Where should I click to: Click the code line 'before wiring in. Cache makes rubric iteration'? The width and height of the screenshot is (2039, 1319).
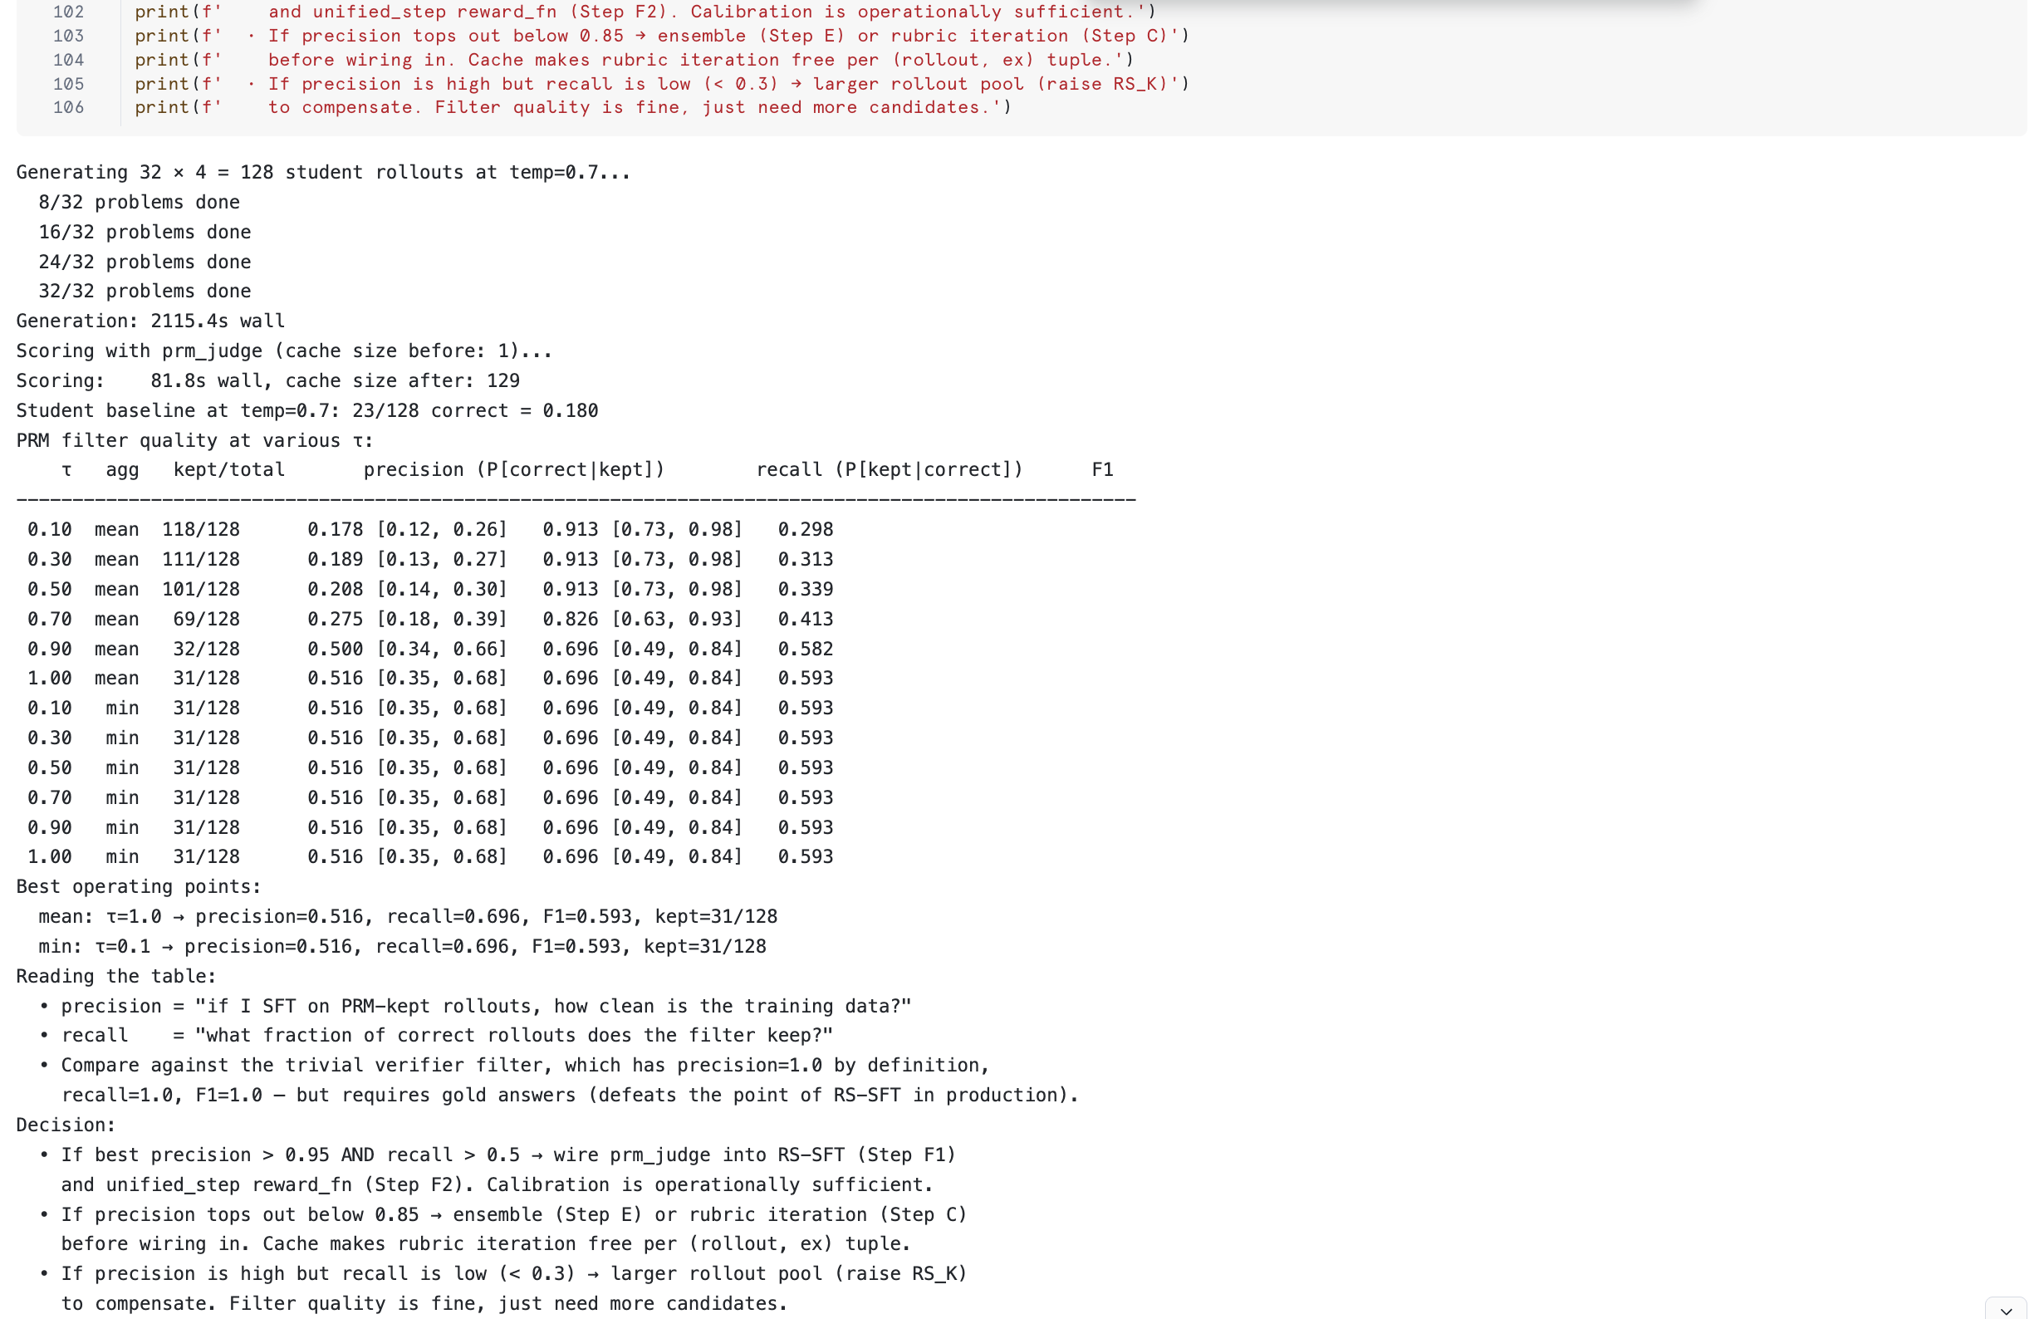tap(634, 60)
